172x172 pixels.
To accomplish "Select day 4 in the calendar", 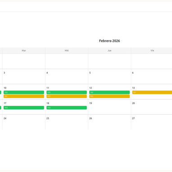I will pos(67,77).
